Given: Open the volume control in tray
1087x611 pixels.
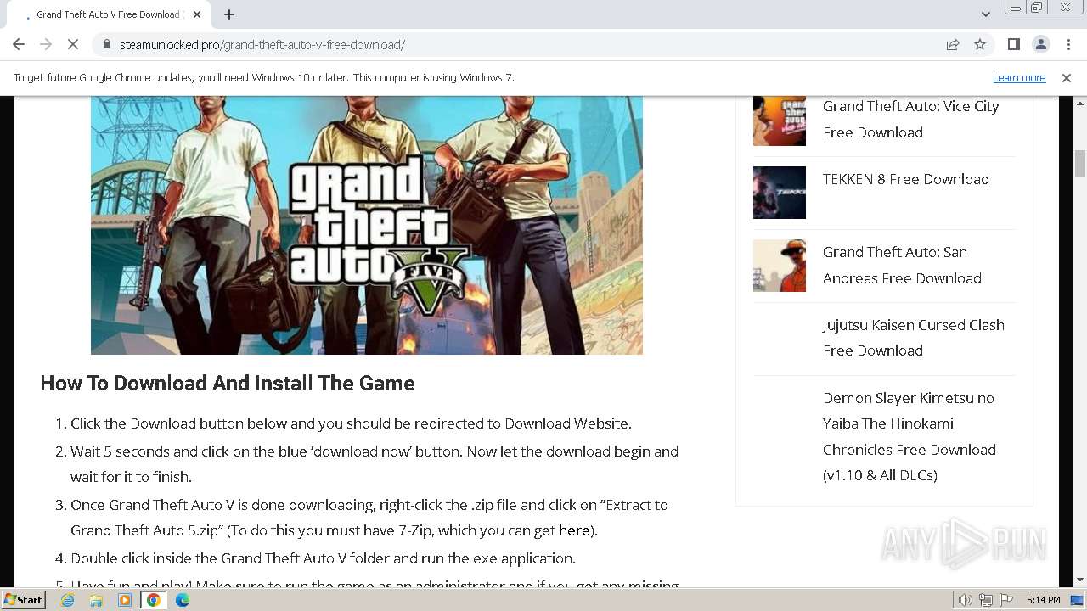Looking at the screenshot, I should [966, 600].
